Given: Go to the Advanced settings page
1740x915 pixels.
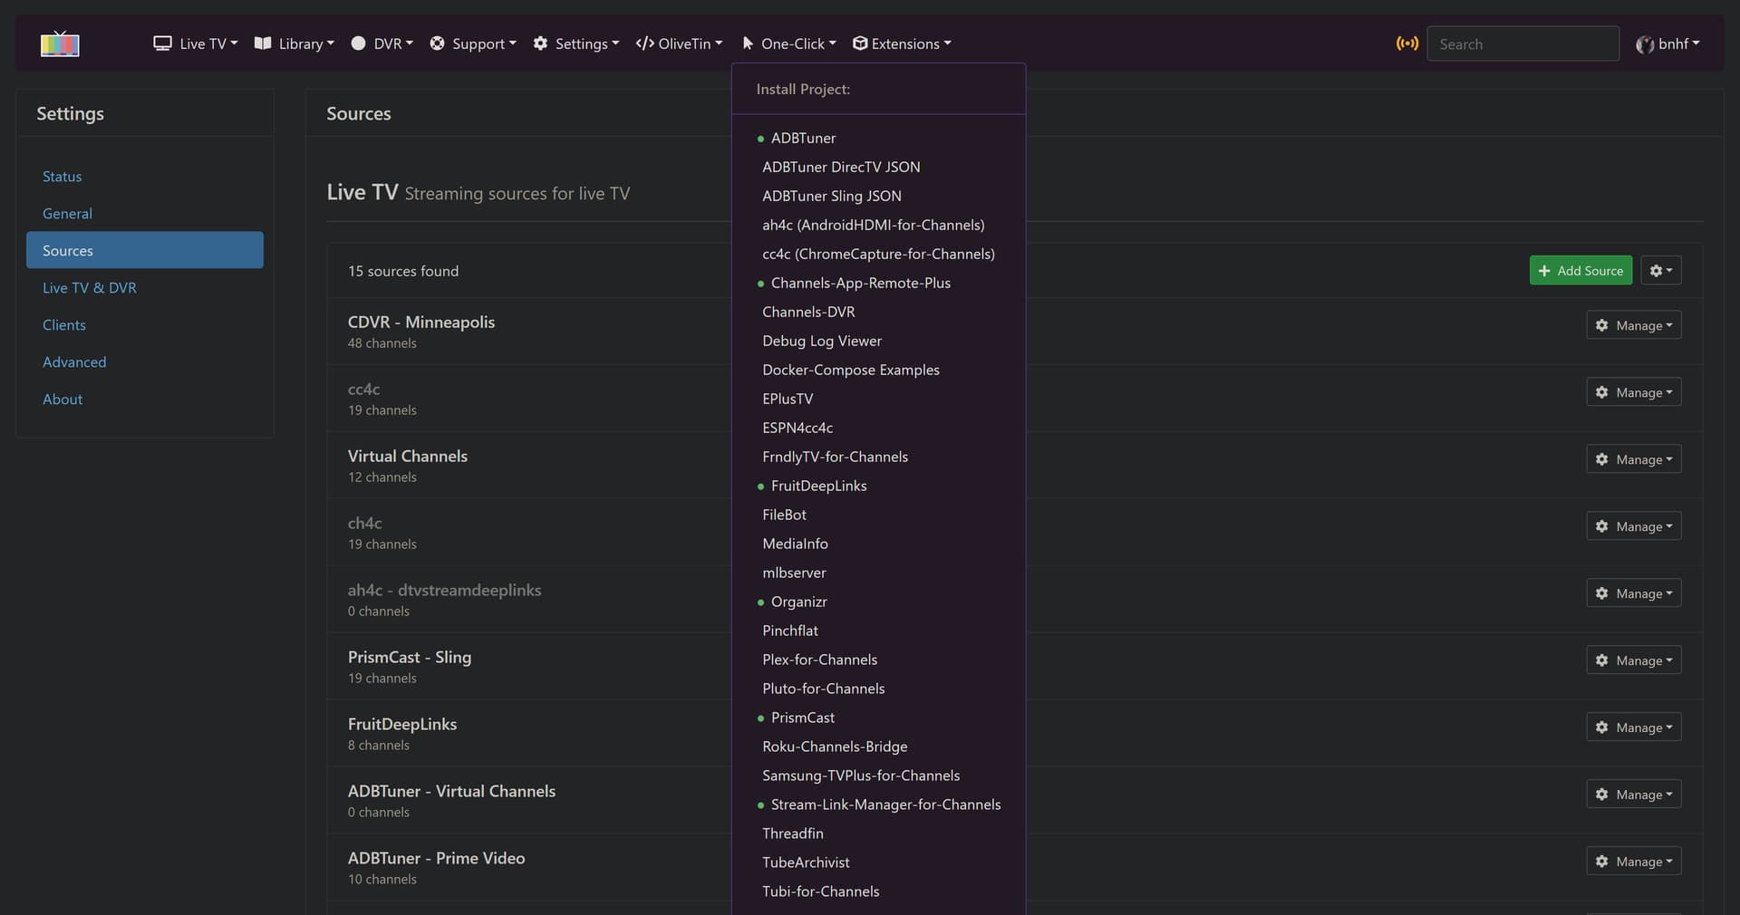Looking at the screenshot, I should (x=74, y=362).
